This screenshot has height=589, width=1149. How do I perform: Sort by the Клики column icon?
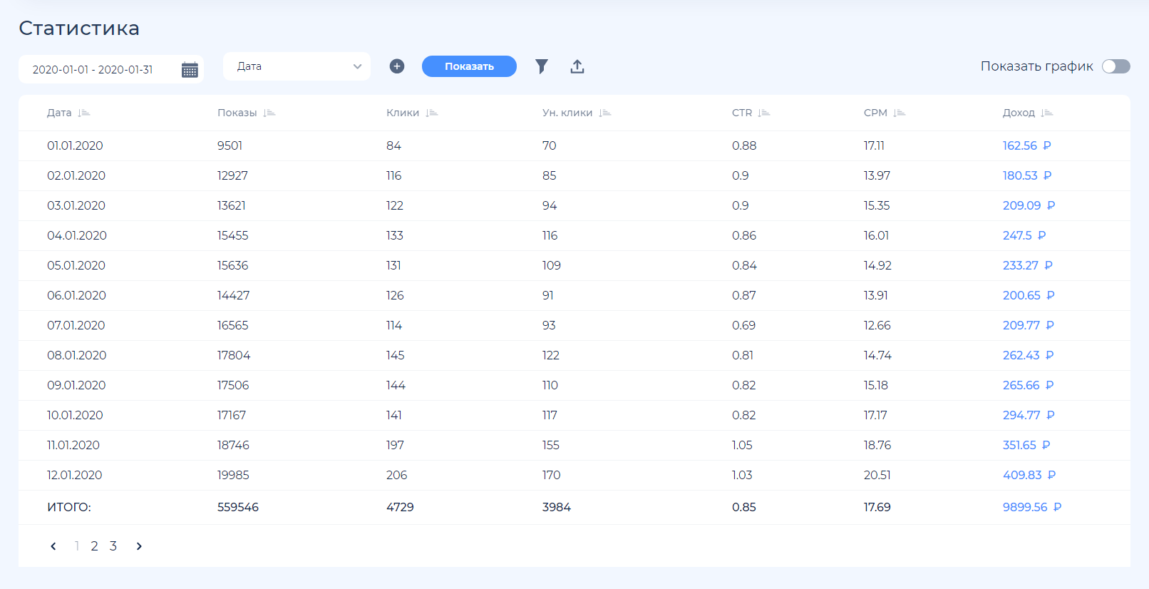(x=432, y=113)
